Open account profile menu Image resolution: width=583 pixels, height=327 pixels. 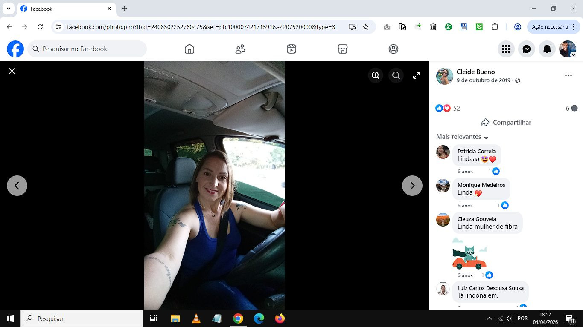(x=568, y=49)
